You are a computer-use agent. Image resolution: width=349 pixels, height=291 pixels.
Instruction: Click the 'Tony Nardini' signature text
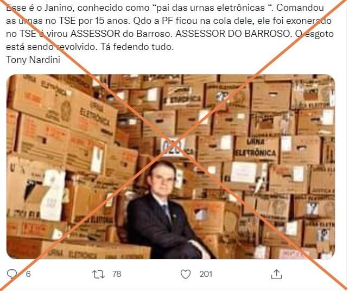pos(33,60)
